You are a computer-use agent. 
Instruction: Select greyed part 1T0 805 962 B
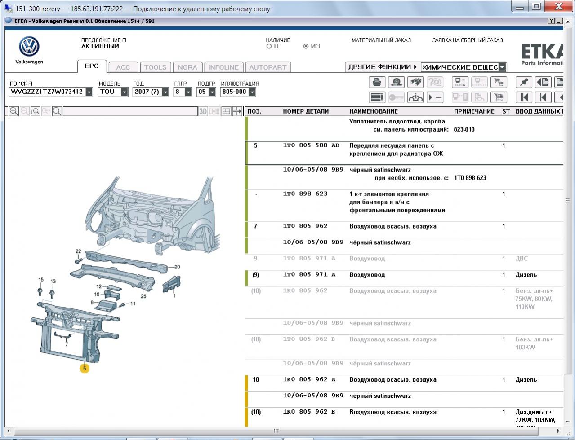309,339
